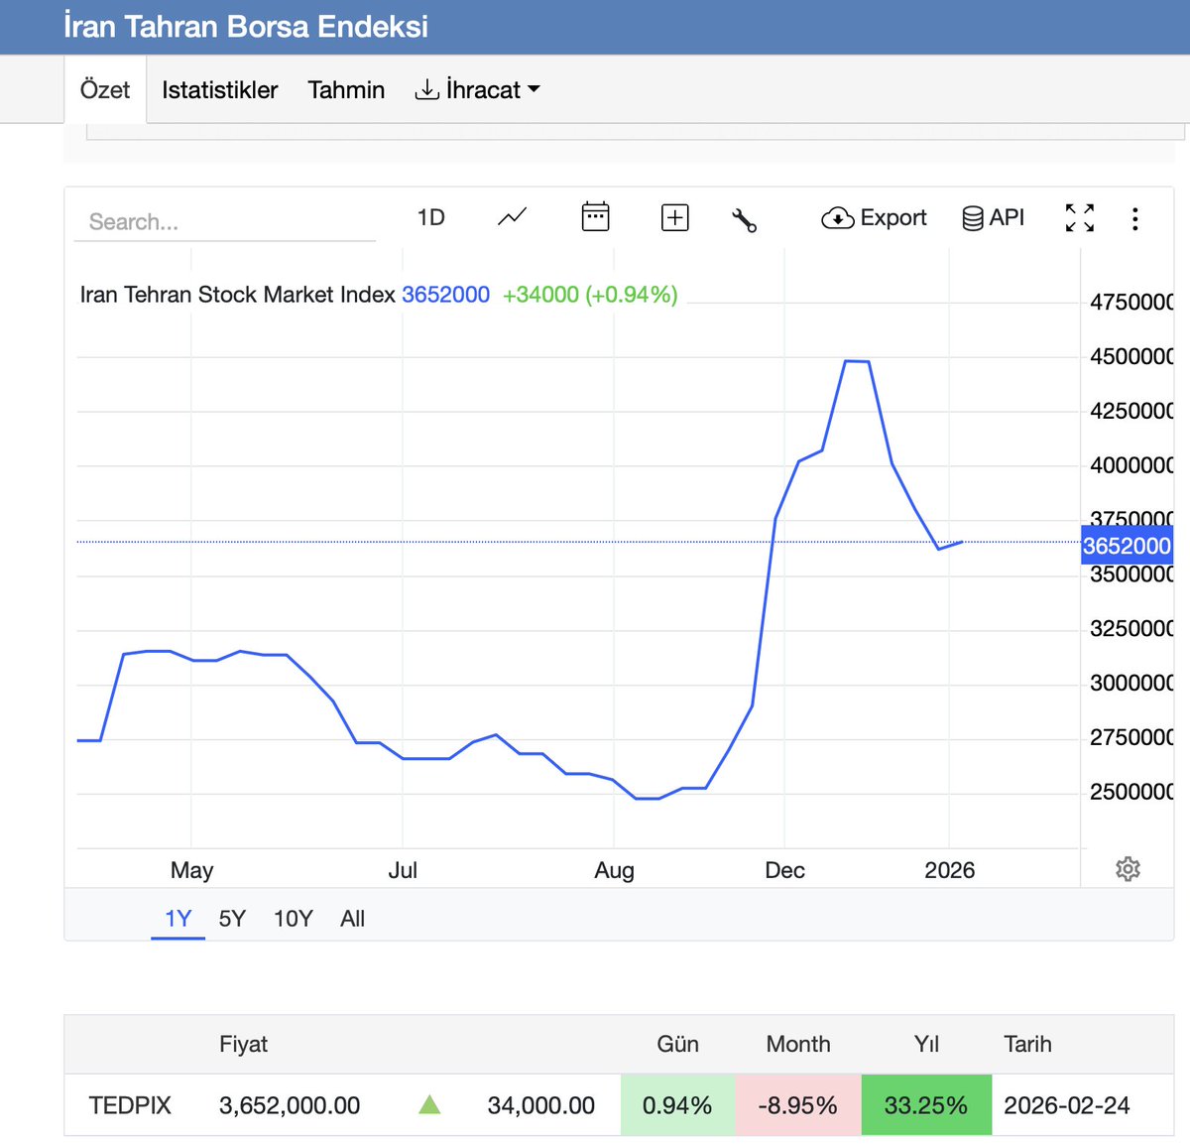Open the API database button
Image resolution: width=1190 pixels, height=1144 pixels.
[994, 217]
